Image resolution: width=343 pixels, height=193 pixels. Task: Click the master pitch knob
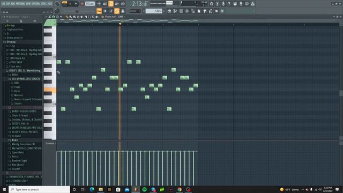[x=57, y=11]
